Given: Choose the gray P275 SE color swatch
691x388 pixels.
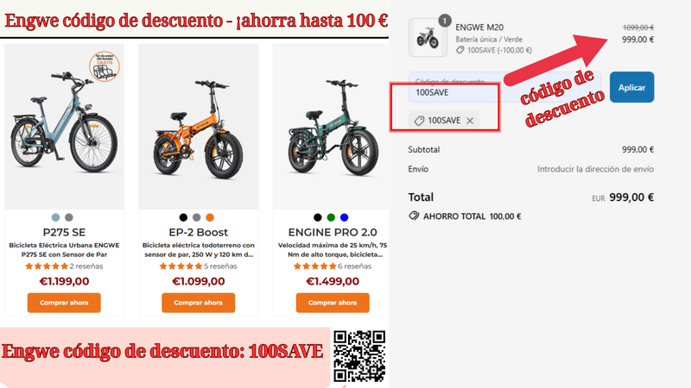Looking at the screenshot, I should click(x=69, y=217).
